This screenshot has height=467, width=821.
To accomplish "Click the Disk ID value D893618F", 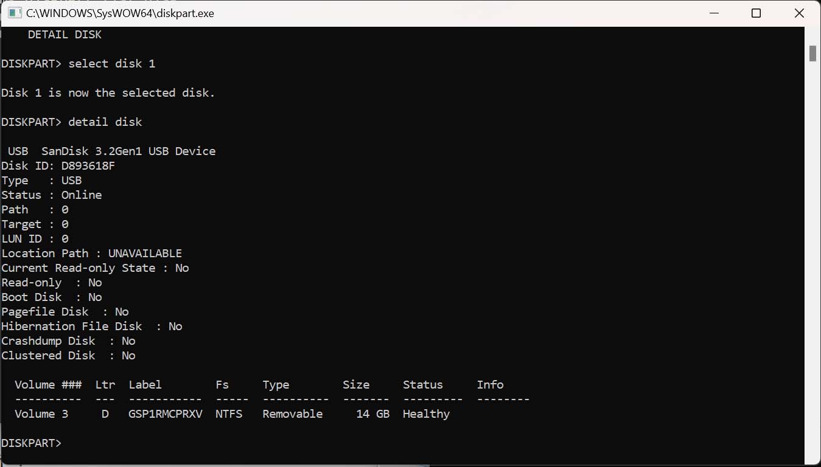I will pos(88,166).
